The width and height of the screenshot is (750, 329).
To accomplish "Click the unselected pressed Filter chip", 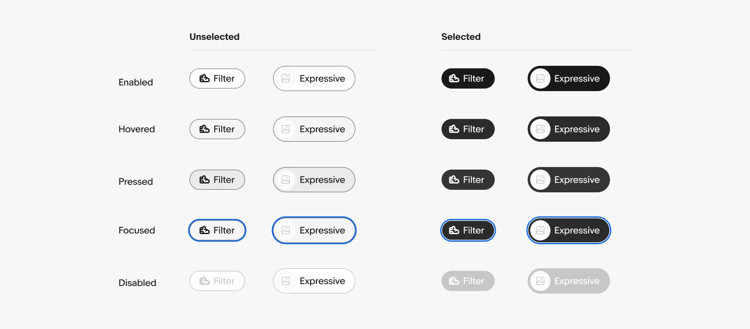I will click(217, 180).
